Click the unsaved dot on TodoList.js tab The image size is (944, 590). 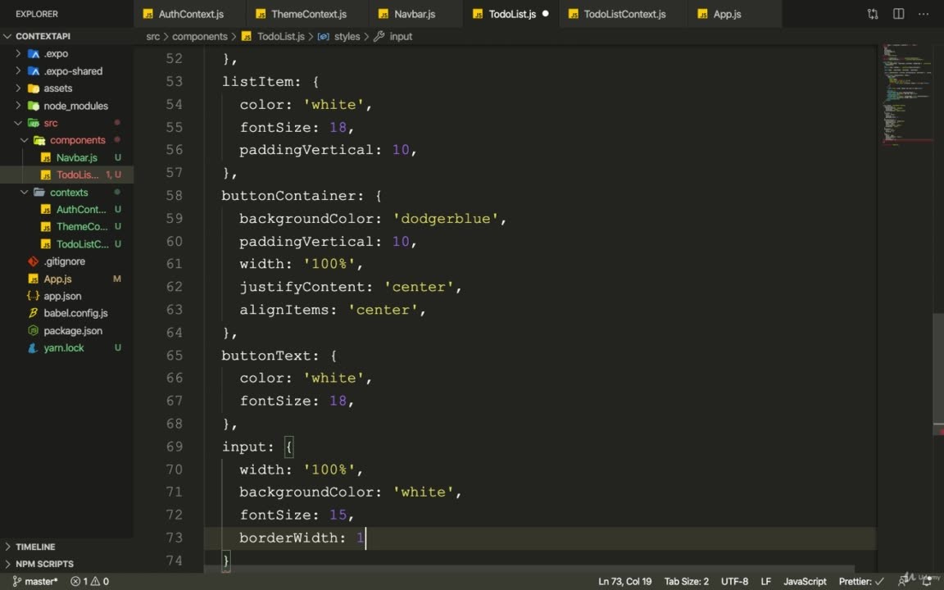click(x=546, y=13)
